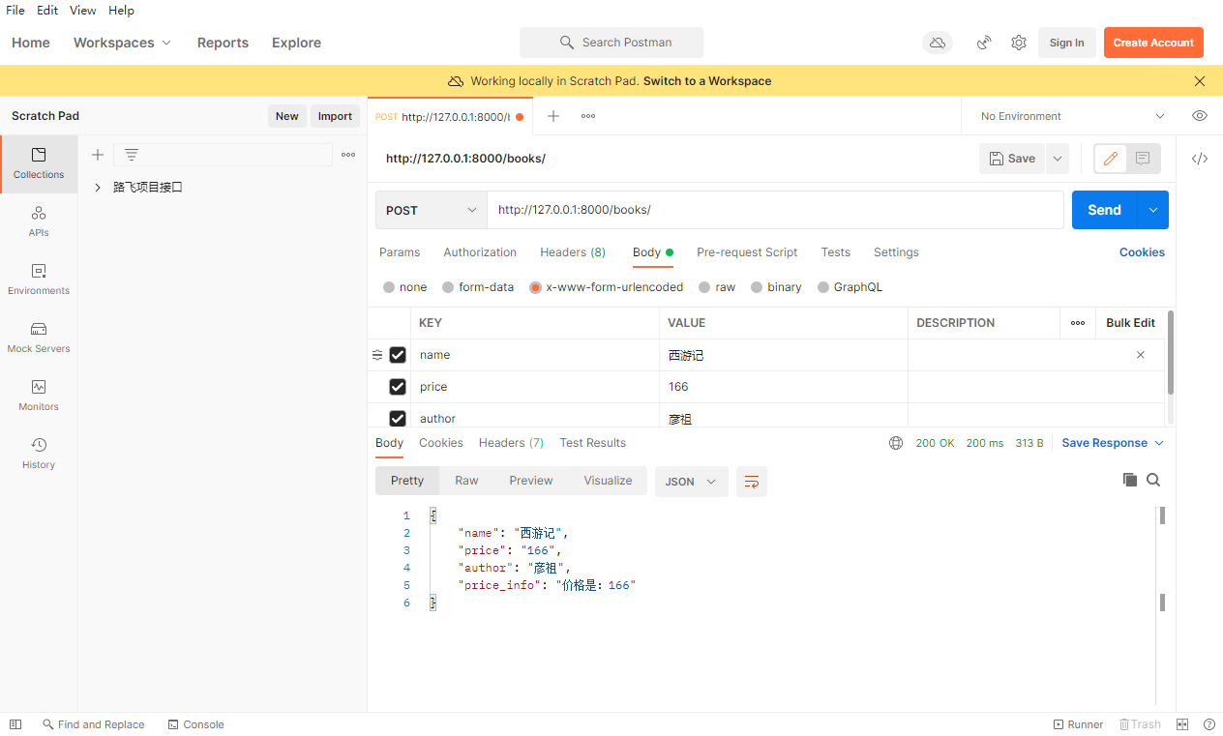Click the code snippet icon
This screenshot has width=1223, height=736.
coord(1200,159)
